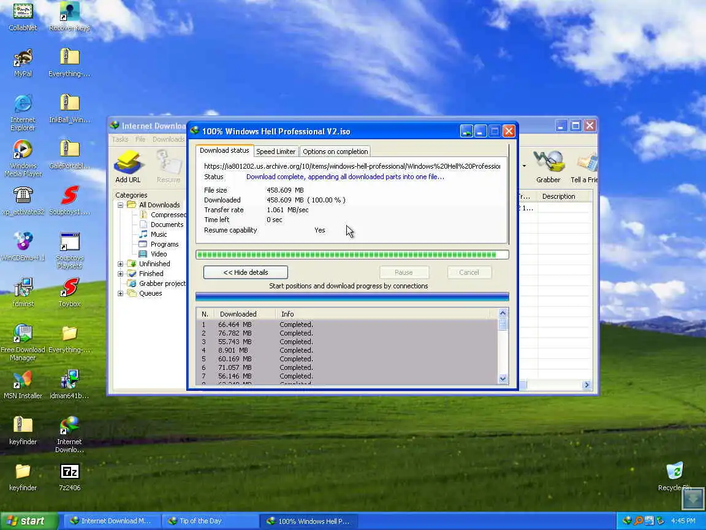Open keyfinder folder on desktop
The height and width of the screenshot is (530, 706).
(23, 477)
